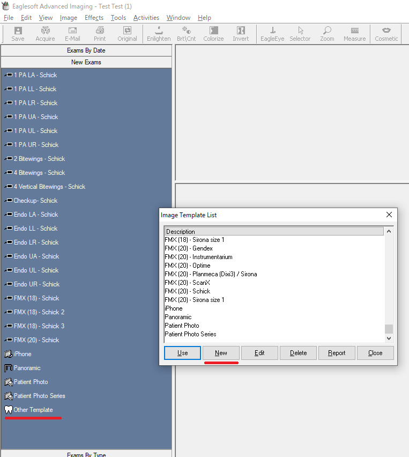Image resolution: width=409 pixels, height=457 pixels.
Task: Open the Help menu
Action: click(204, 18)
